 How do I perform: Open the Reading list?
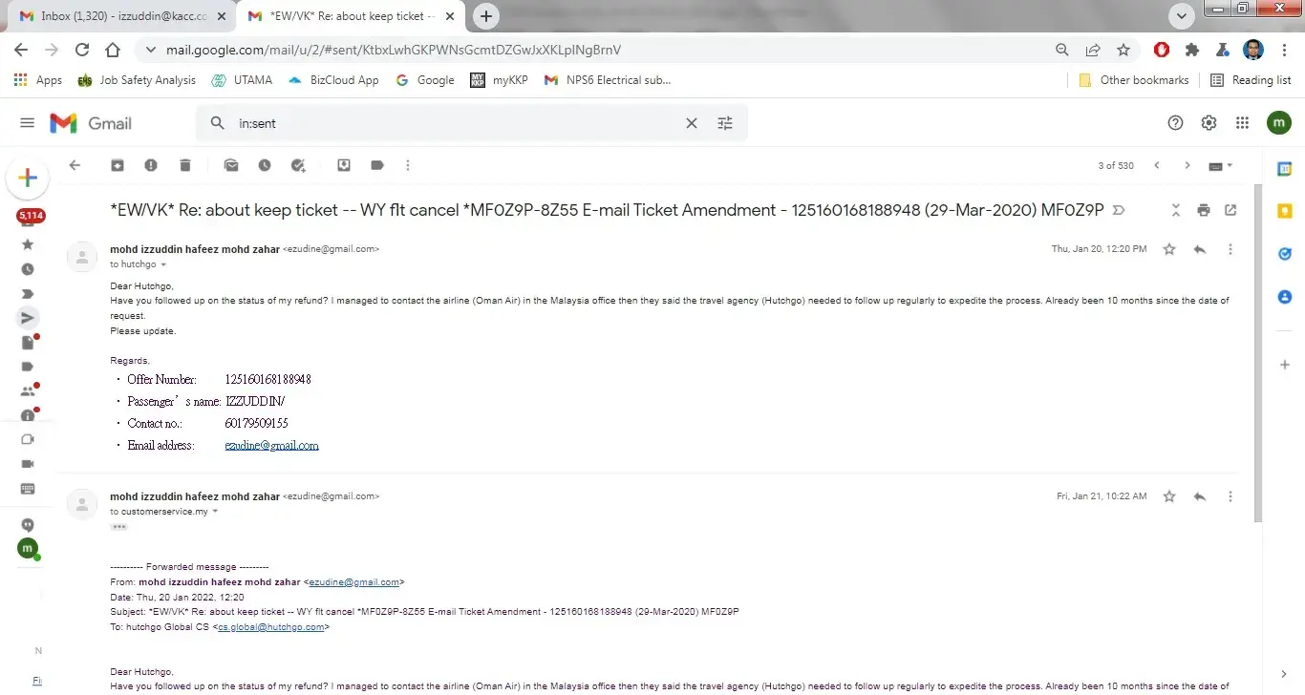tap(1251, 80)
